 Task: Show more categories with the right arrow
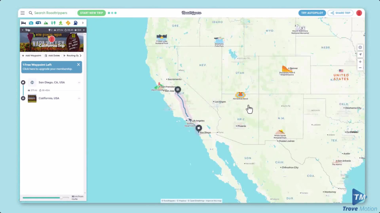pyautogui.click(x=83, y=23)
